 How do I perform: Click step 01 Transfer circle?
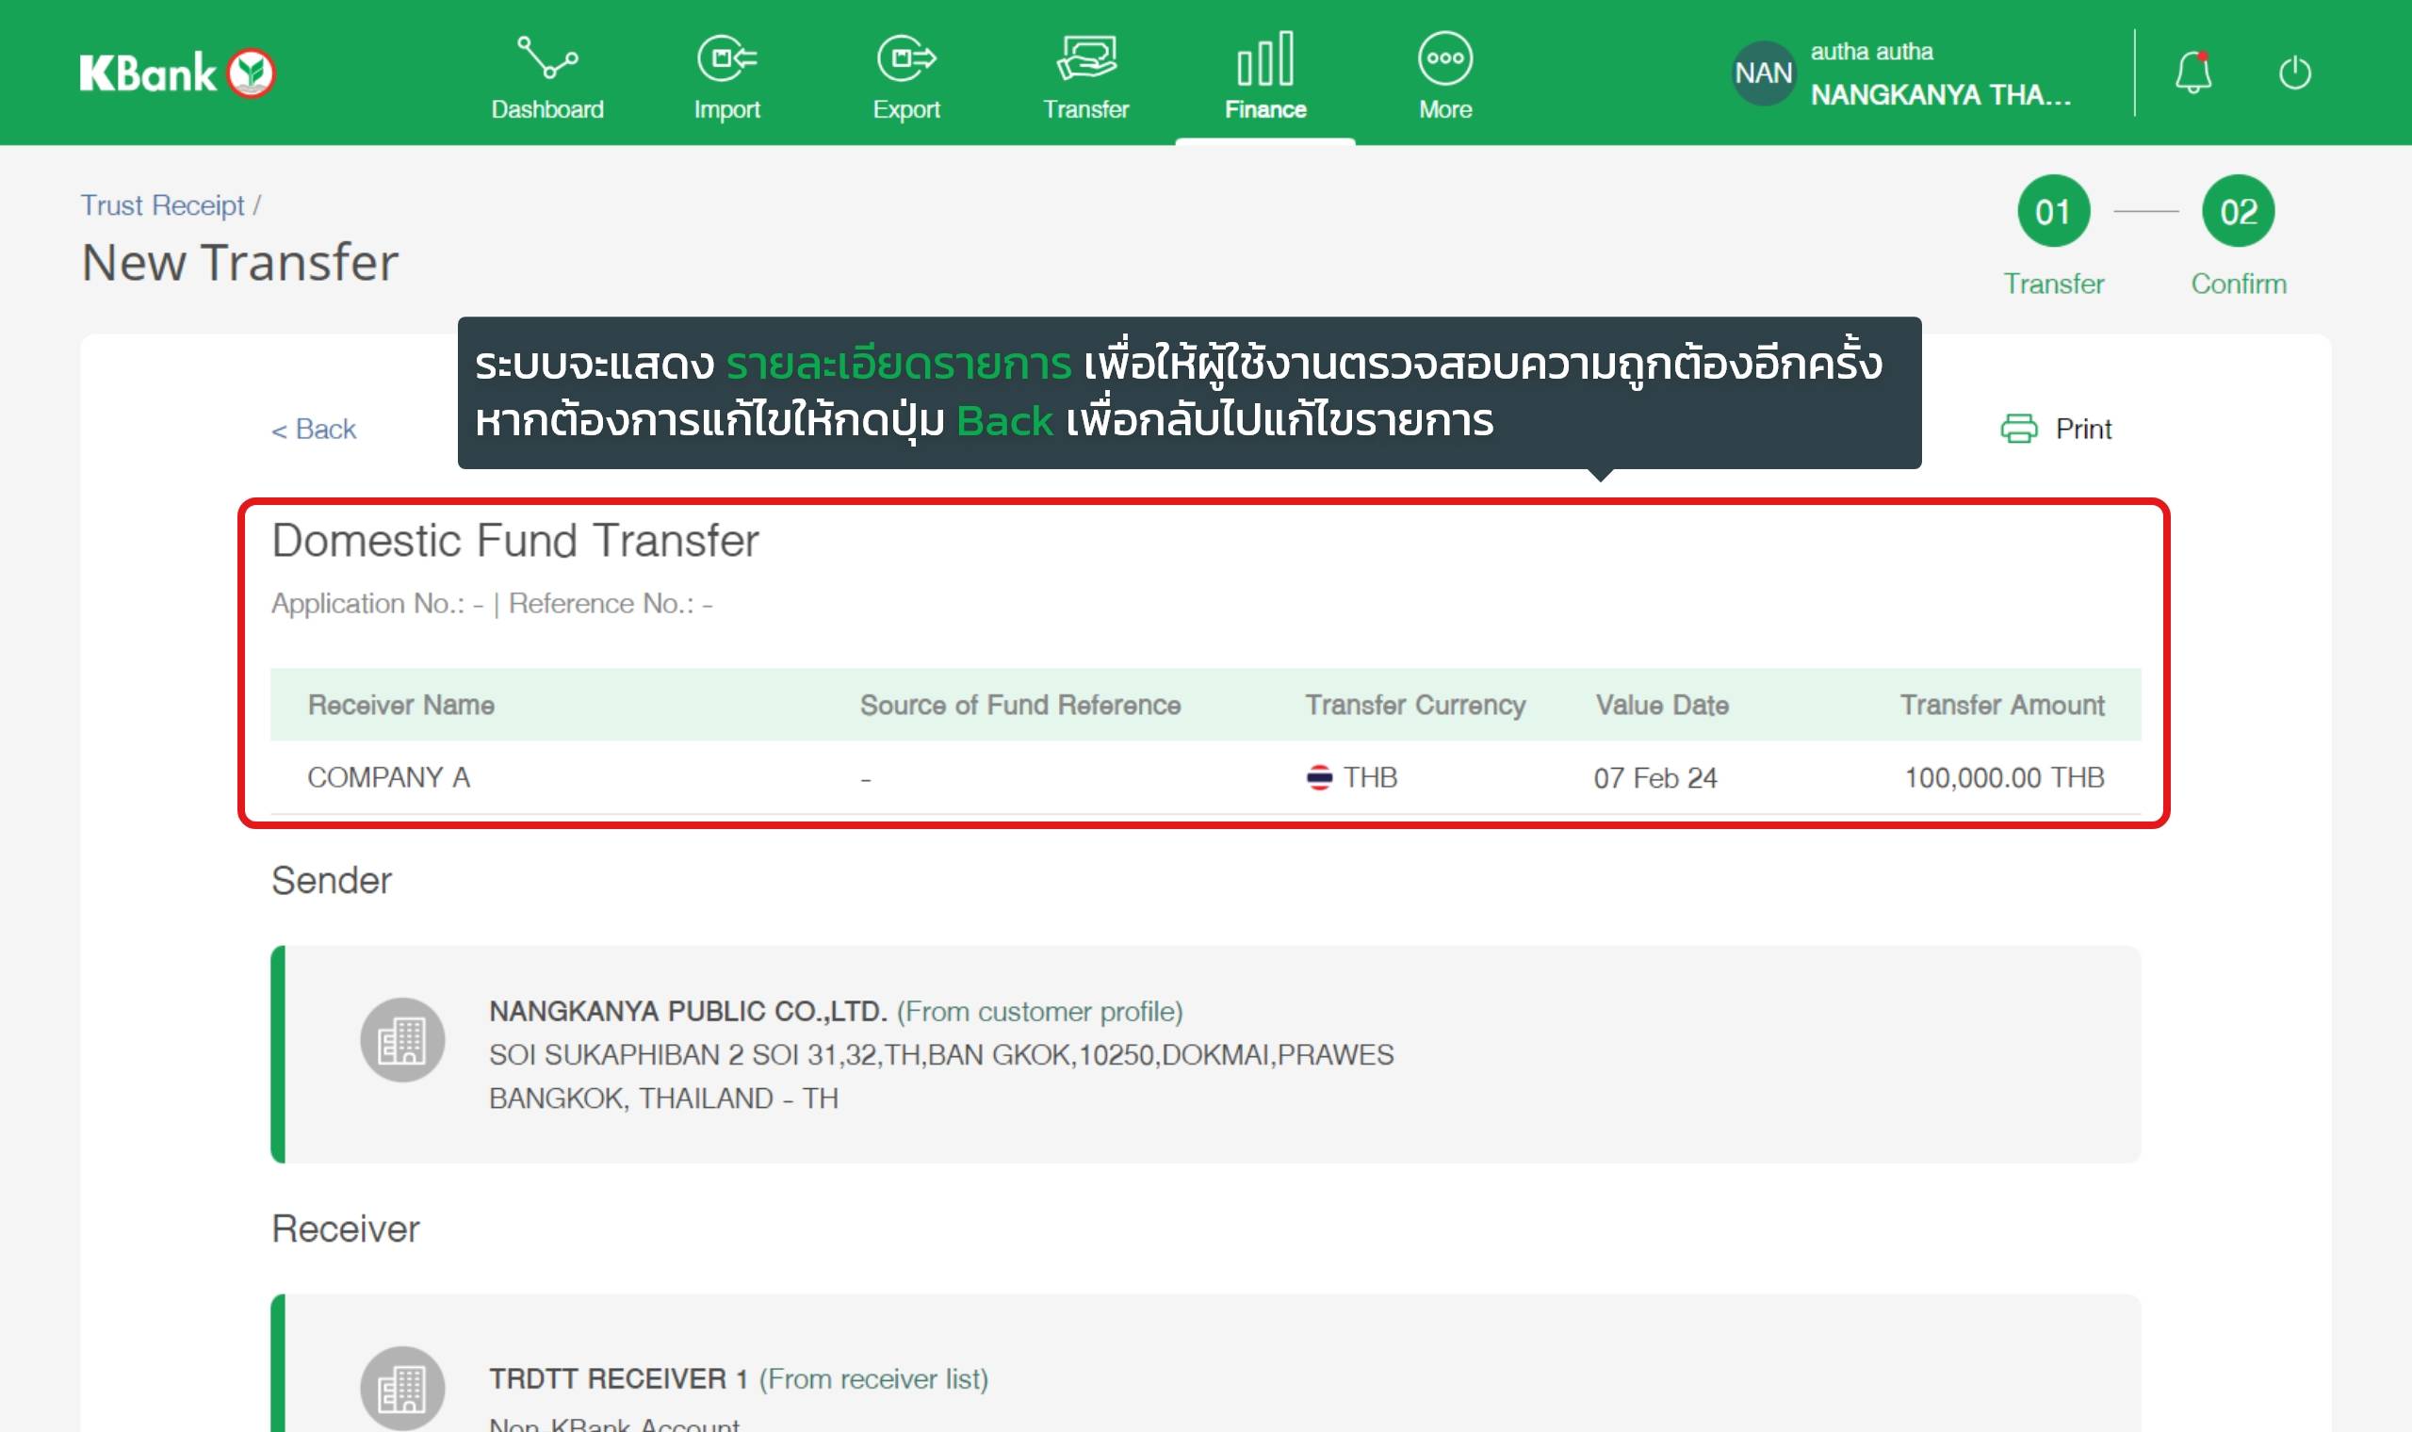2053,211
